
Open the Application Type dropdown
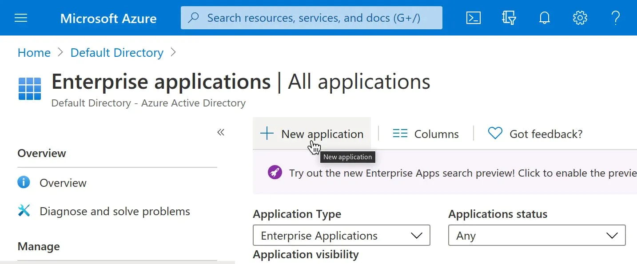click(342, 235)
